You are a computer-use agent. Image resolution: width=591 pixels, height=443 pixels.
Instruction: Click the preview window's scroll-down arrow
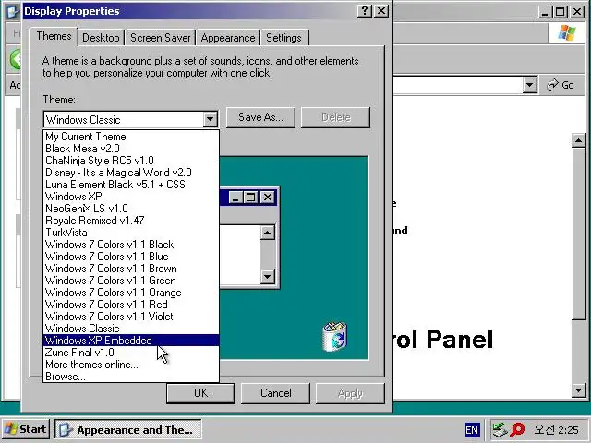pyautogui.click(x=267, y=277)
